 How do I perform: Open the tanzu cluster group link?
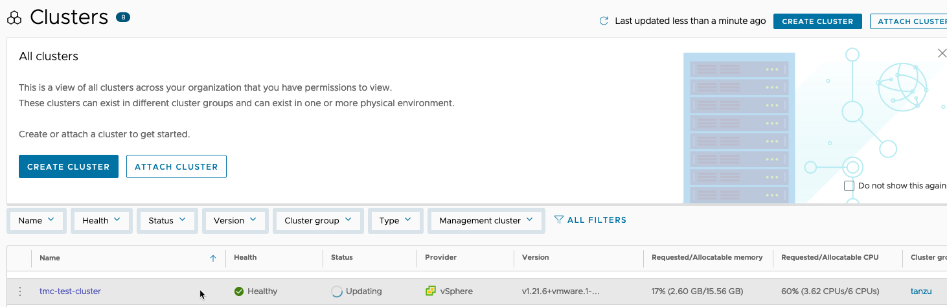[x=922, y=291]
